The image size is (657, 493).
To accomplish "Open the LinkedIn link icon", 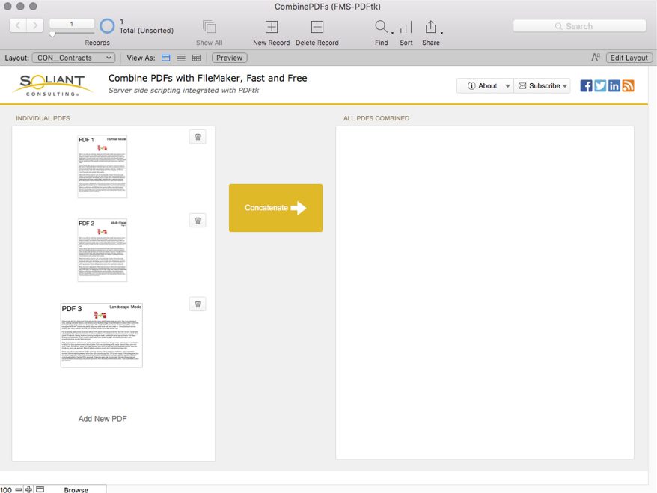I will (614, 86).
